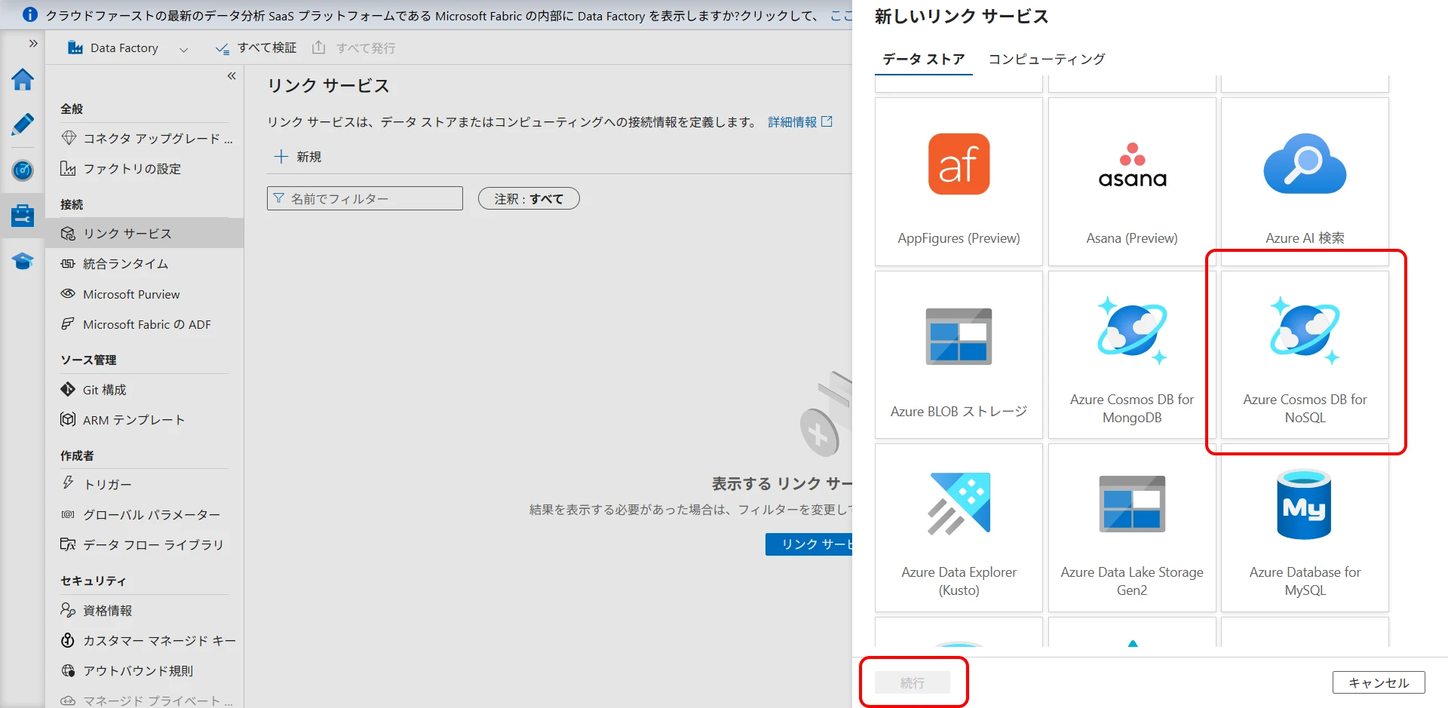Select the Azure AI 検索 connector tile
This screenshot has width=1448, height=708.
tap(1305, 181)
